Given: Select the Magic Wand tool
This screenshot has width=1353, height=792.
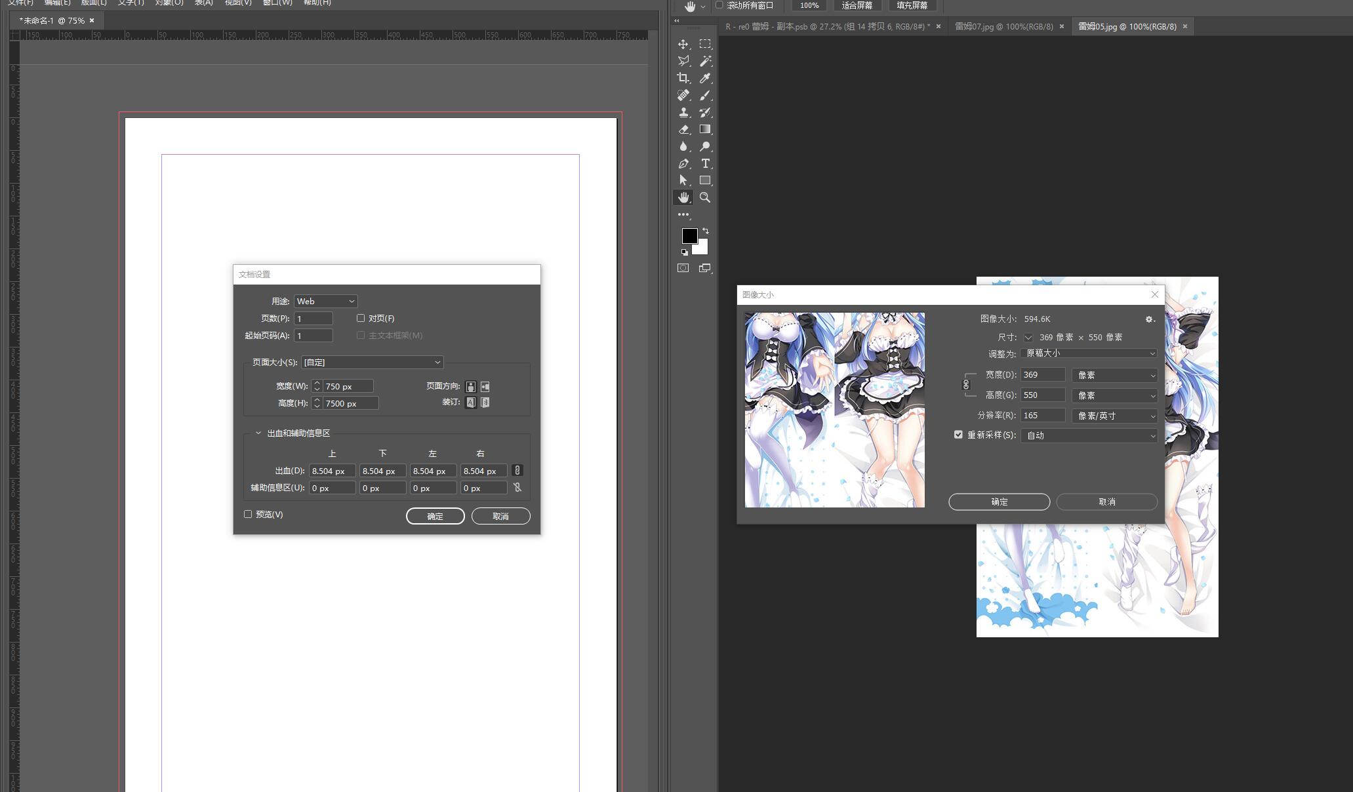Looking at the screenshot, I should pos(705,61).
